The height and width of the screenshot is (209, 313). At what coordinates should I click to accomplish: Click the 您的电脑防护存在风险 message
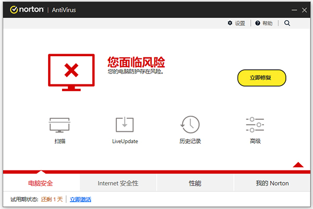(x=136, y=71)
